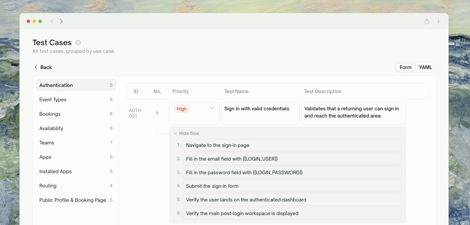Switch to YAML view
The image size is (470, 225).
(x=425, y=67)
